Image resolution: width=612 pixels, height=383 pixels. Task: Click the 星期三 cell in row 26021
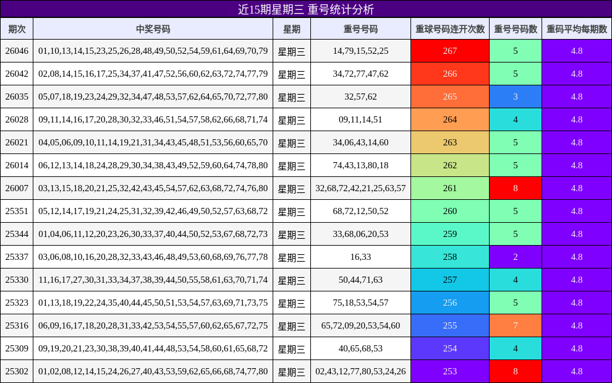tap(291, 142)
